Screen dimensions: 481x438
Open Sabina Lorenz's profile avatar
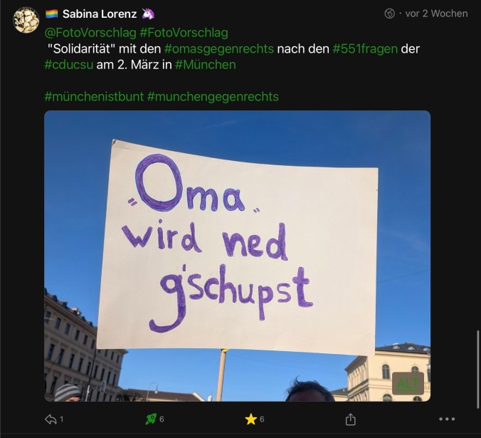click(x=26, y=20)
